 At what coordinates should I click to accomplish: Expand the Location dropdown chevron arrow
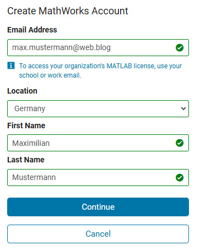[183, 108]
